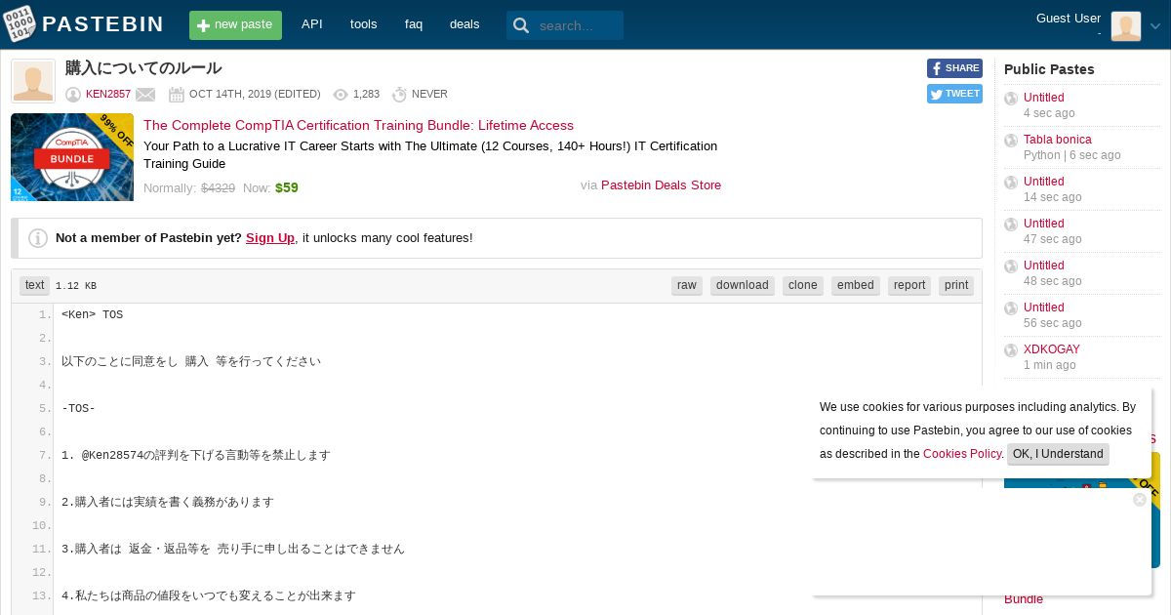Share the paste on Facebook
The image size is (1171, 615).
954,68
